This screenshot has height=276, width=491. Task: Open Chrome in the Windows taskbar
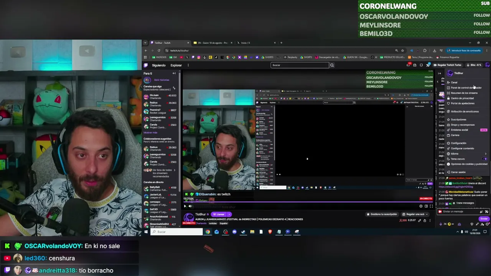point(208,232)
